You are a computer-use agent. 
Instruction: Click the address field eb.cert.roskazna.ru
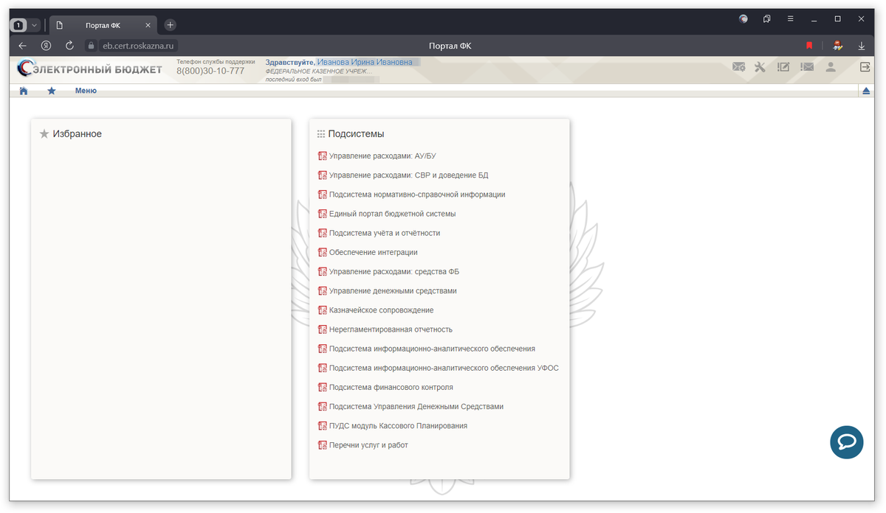point(139,46)
